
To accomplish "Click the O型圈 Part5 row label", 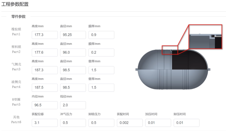I will 16,102.
